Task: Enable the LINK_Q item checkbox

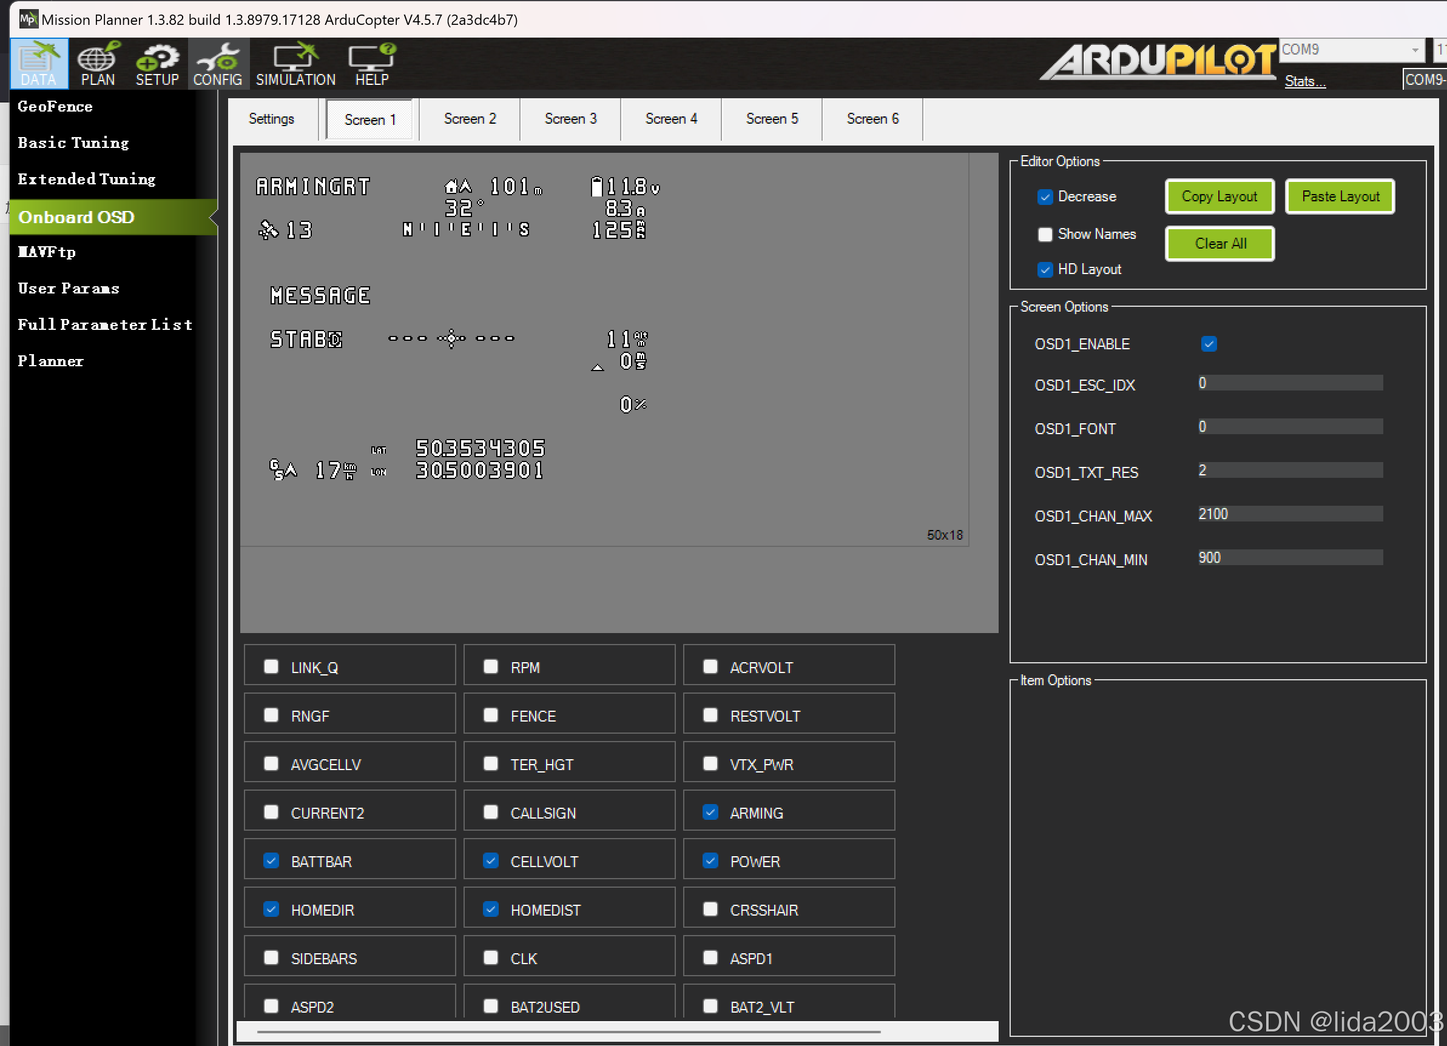Action: pos(271,666)
